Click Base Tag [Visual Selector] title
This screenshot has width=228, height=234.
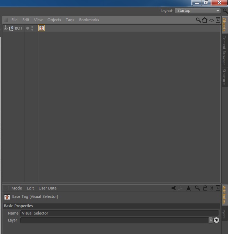(x=35, y=196)
